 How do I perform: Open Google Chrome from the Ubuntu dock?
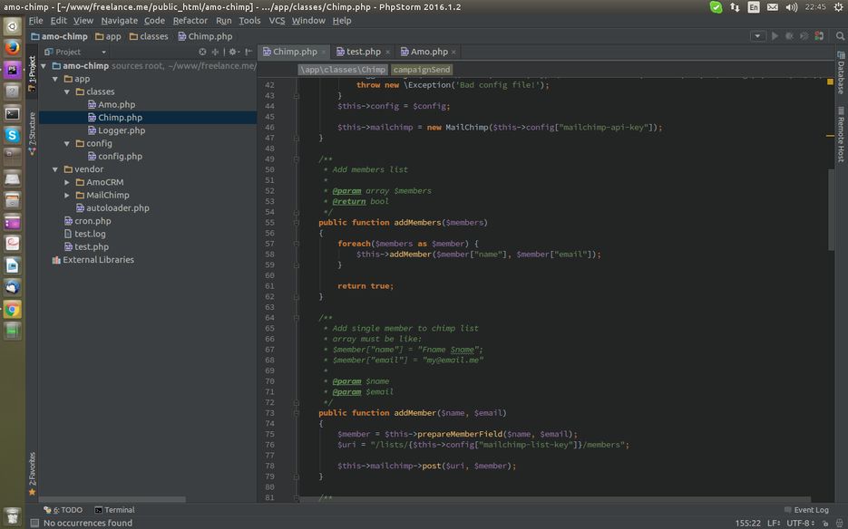[12, 310]
